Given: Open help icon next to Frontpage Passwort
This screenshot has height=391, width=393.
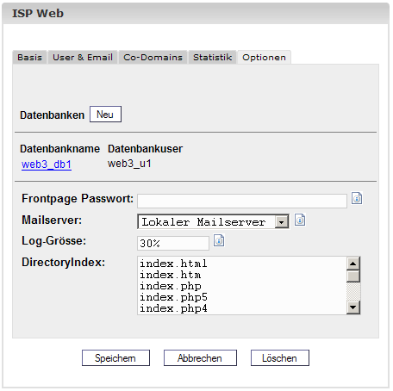Looking at the screenshot, I should (x=357, y=198).
